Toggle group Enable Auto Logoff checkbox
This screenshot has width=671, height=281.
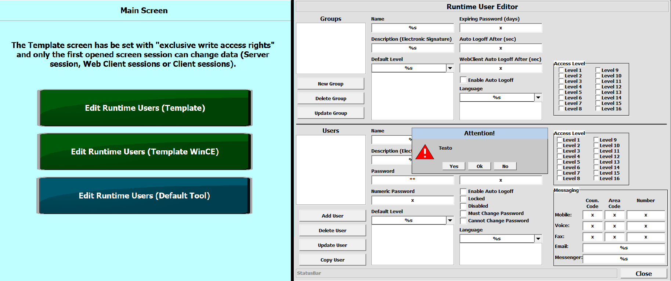click(x=463, y=80)
